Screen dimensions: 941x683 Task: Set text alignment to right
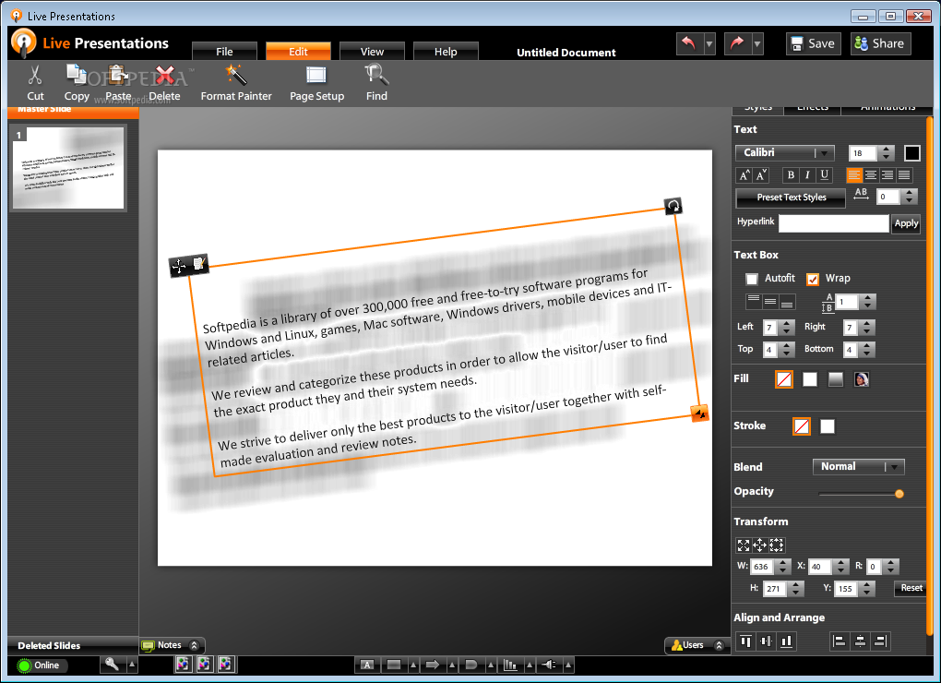(887, 175)
